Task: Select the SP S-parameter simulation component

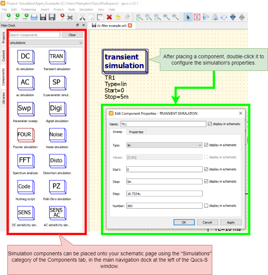Action: 57,86
